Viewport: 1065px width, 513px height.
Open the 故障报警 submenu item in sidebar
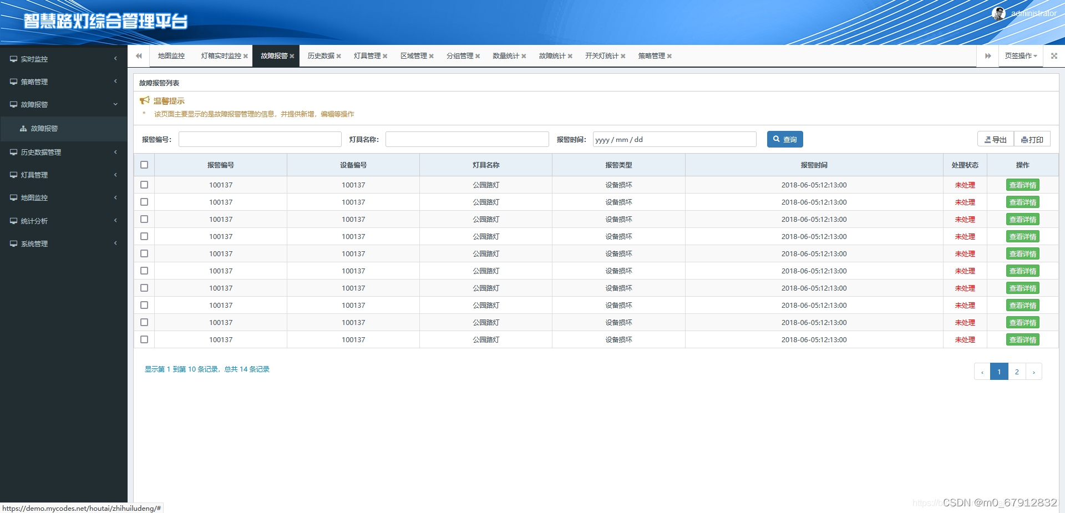64,128
